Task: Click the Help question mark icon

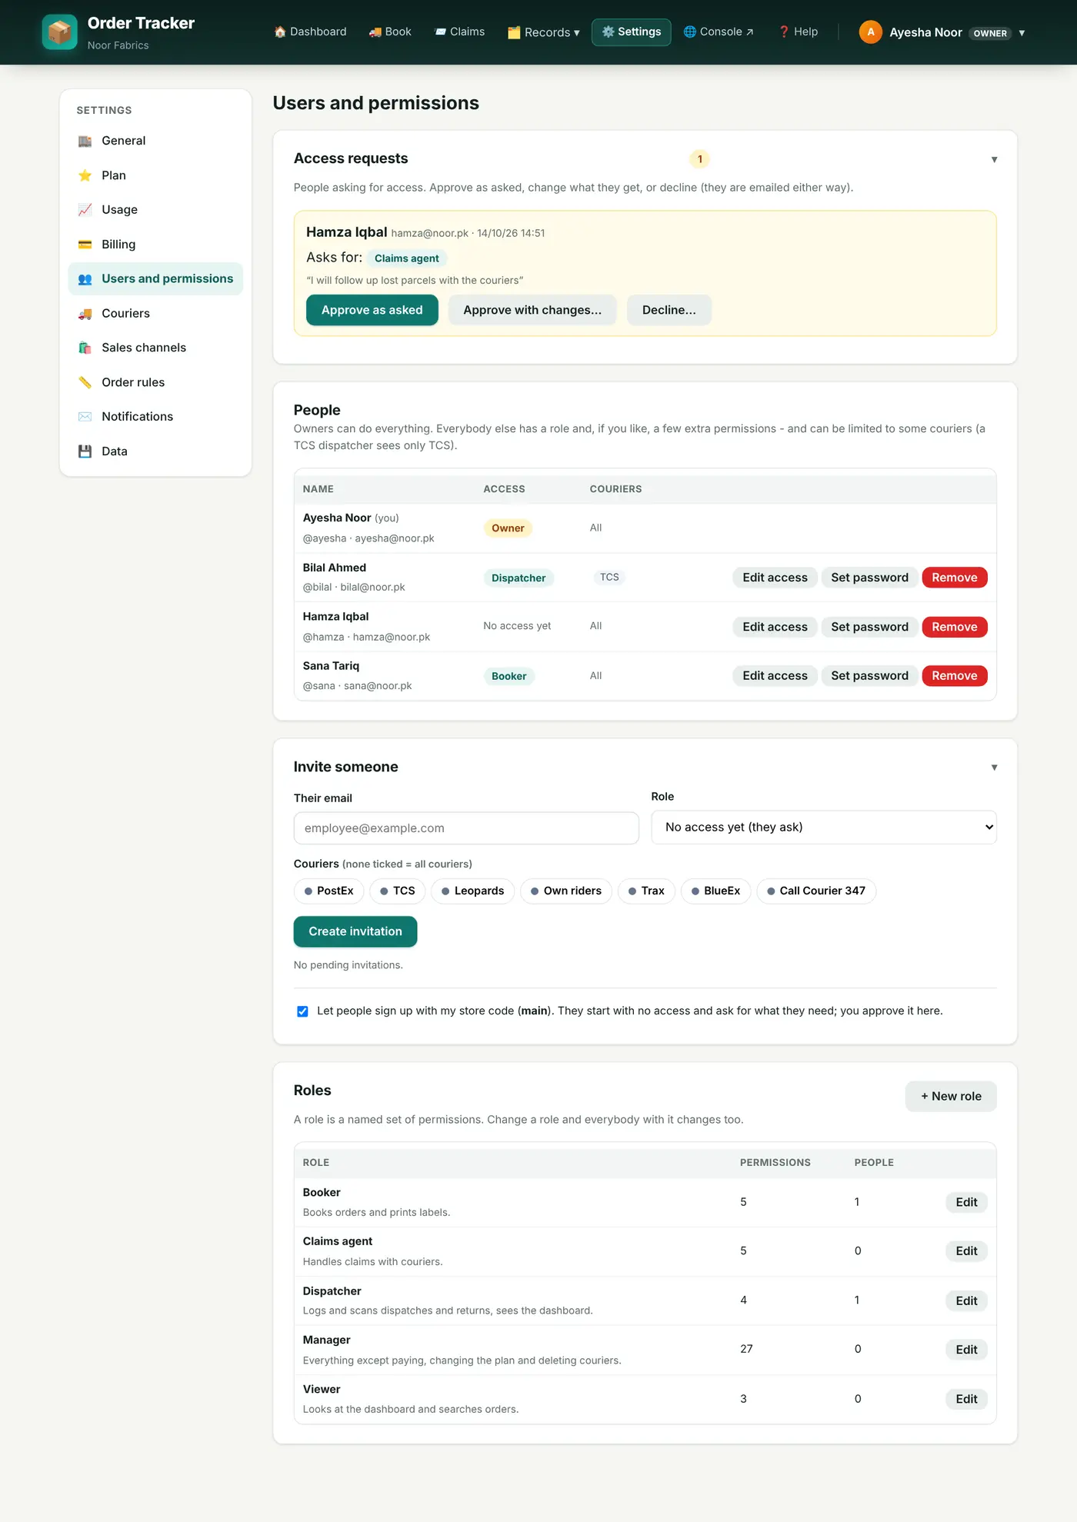Action: point(784,32)
